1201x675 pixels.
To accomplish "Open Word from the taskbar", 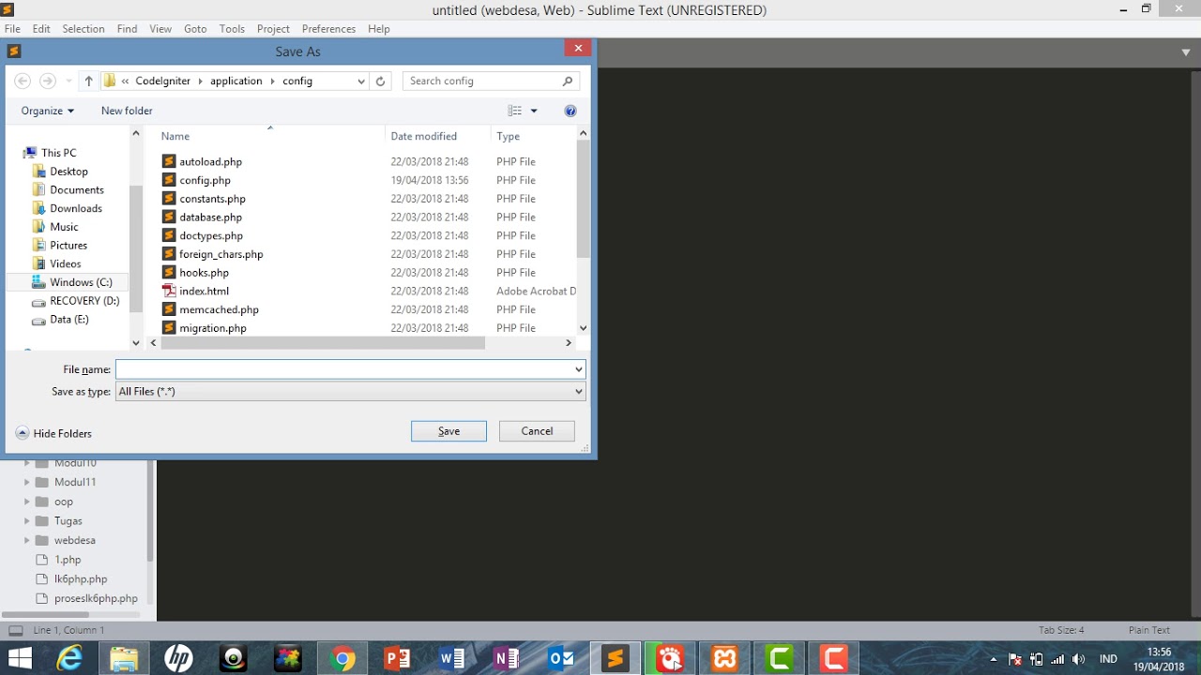I will tap(451, 659).
